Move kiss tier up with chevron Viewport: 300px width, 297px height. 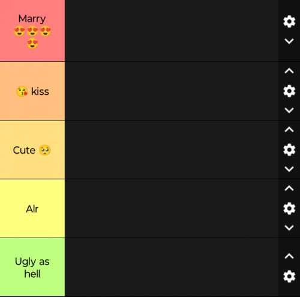pos(289,71)
